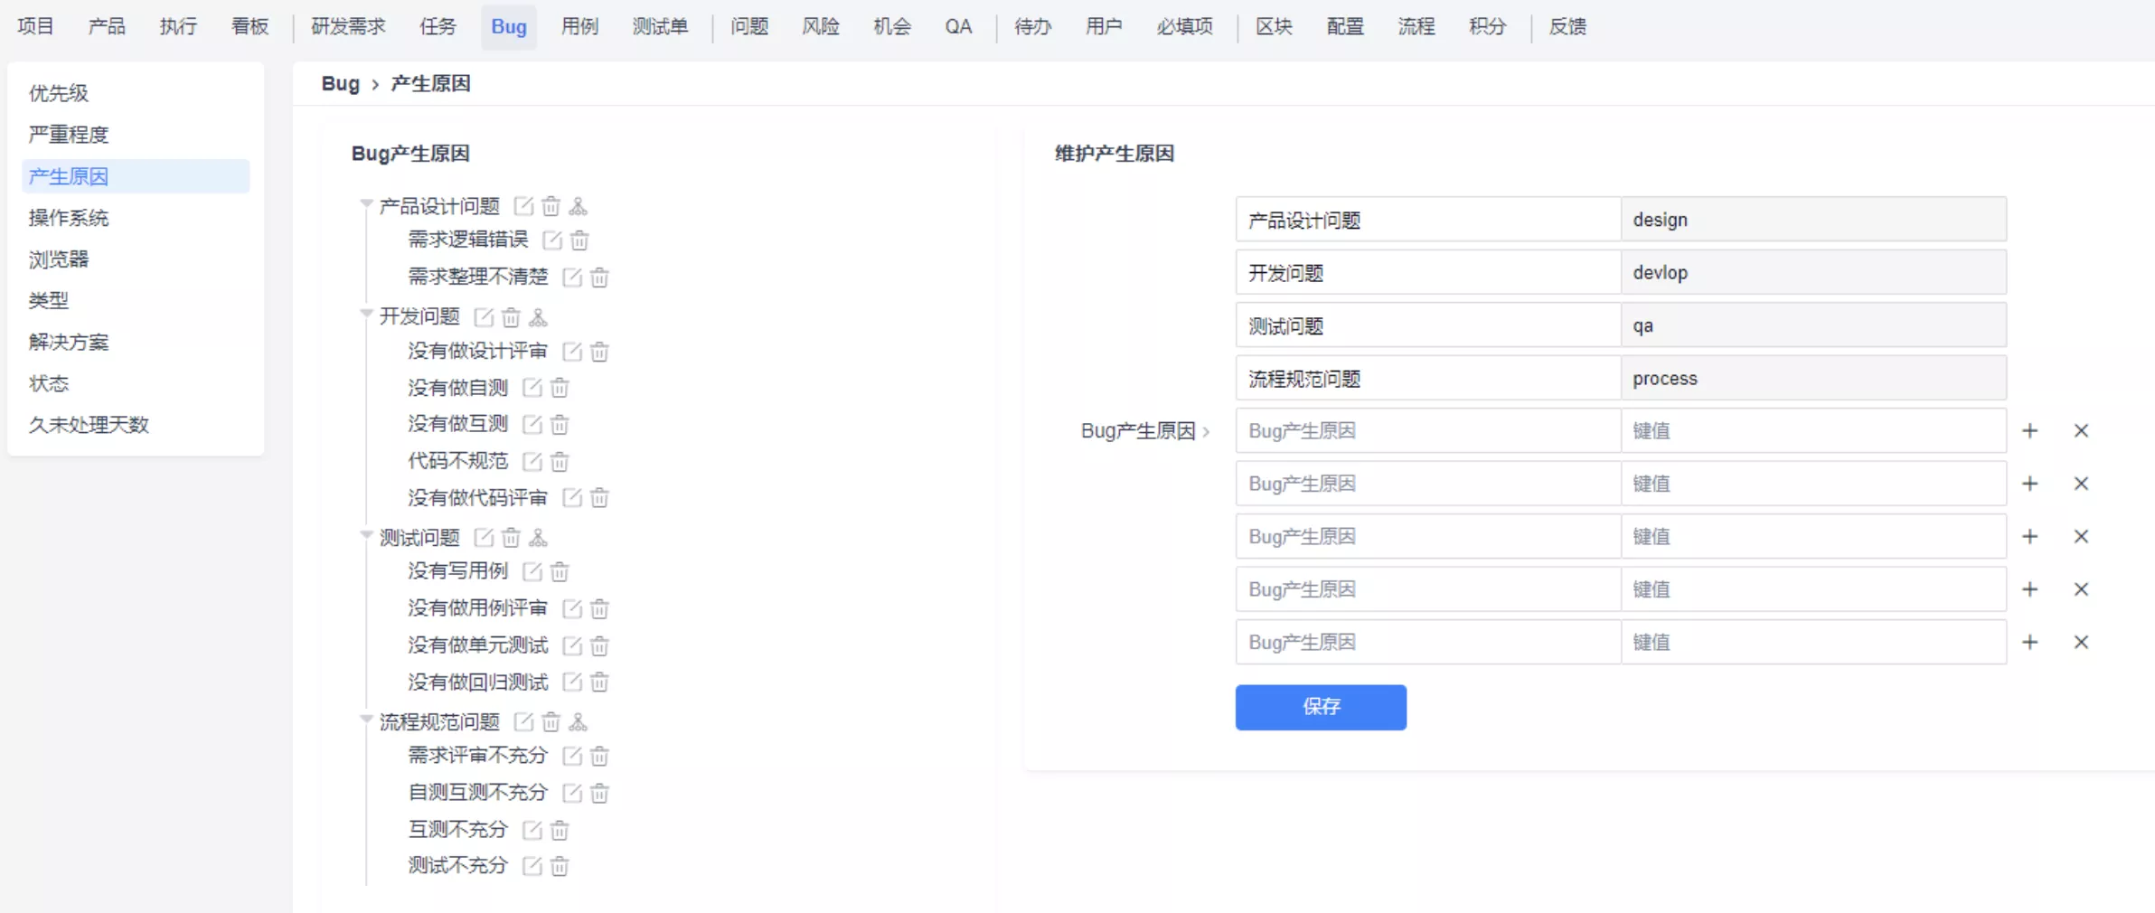Viewport: 2155px width, 913px height.
Task: Add a row using the first plus icon
Action: click(2029, 431)
